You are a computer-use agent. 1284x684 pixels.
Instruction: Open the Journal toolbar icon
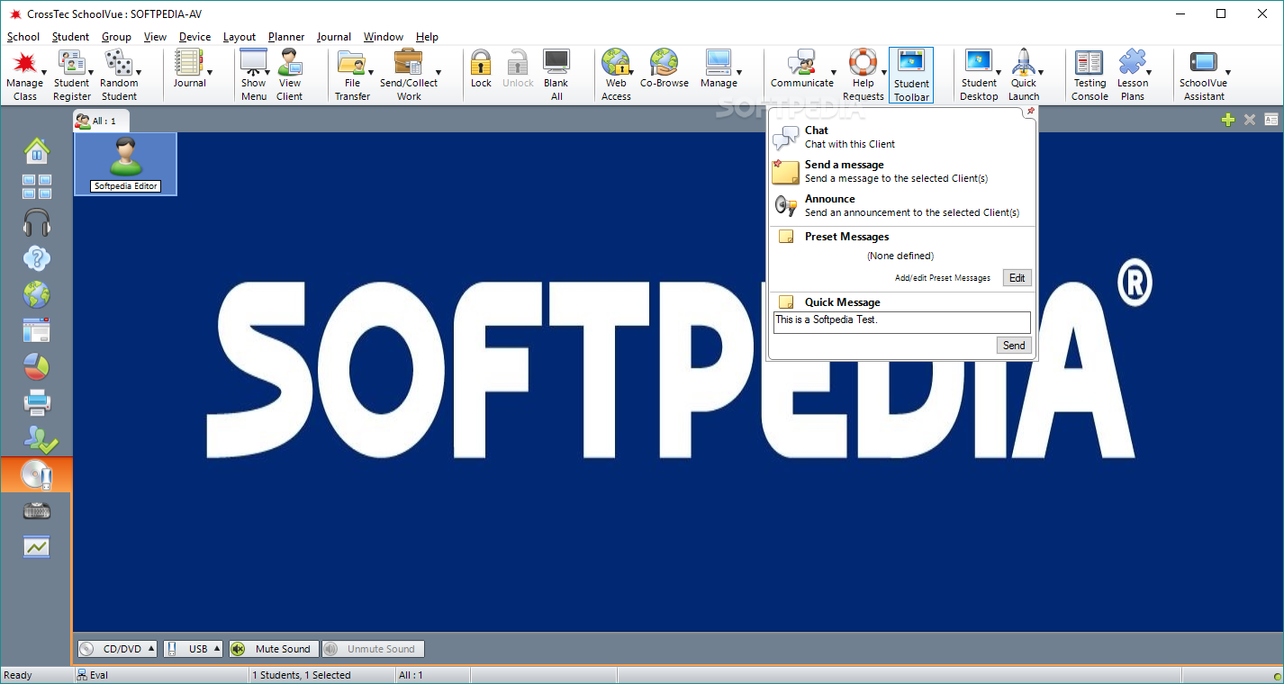coord(189,68)
